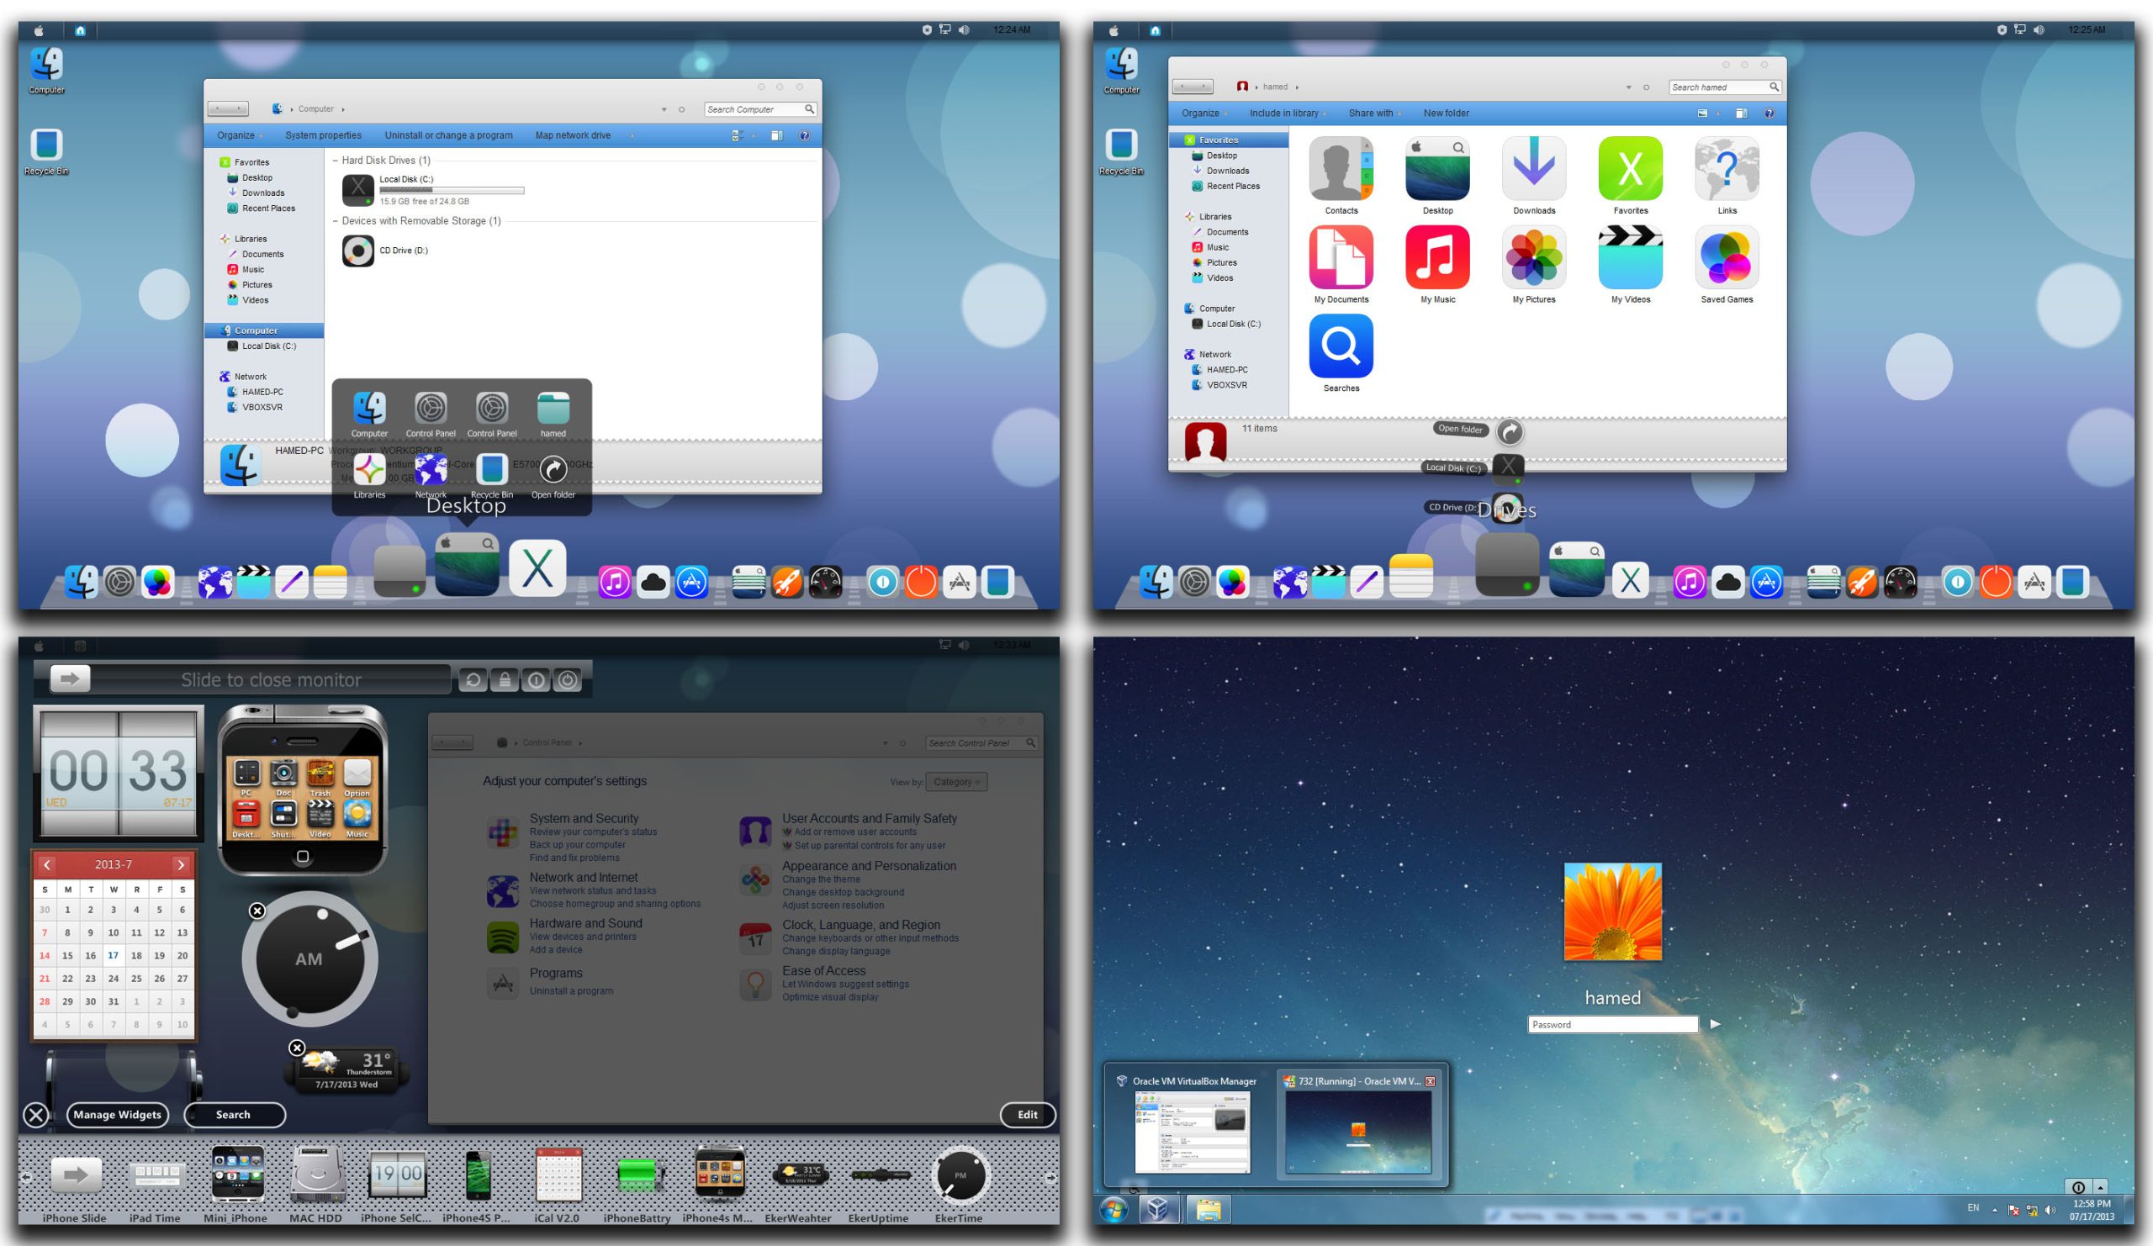Go to next month in the calendar widget
This screenshot has width=2153, height=1246.
pyautogui.click(x=180, y=864)
